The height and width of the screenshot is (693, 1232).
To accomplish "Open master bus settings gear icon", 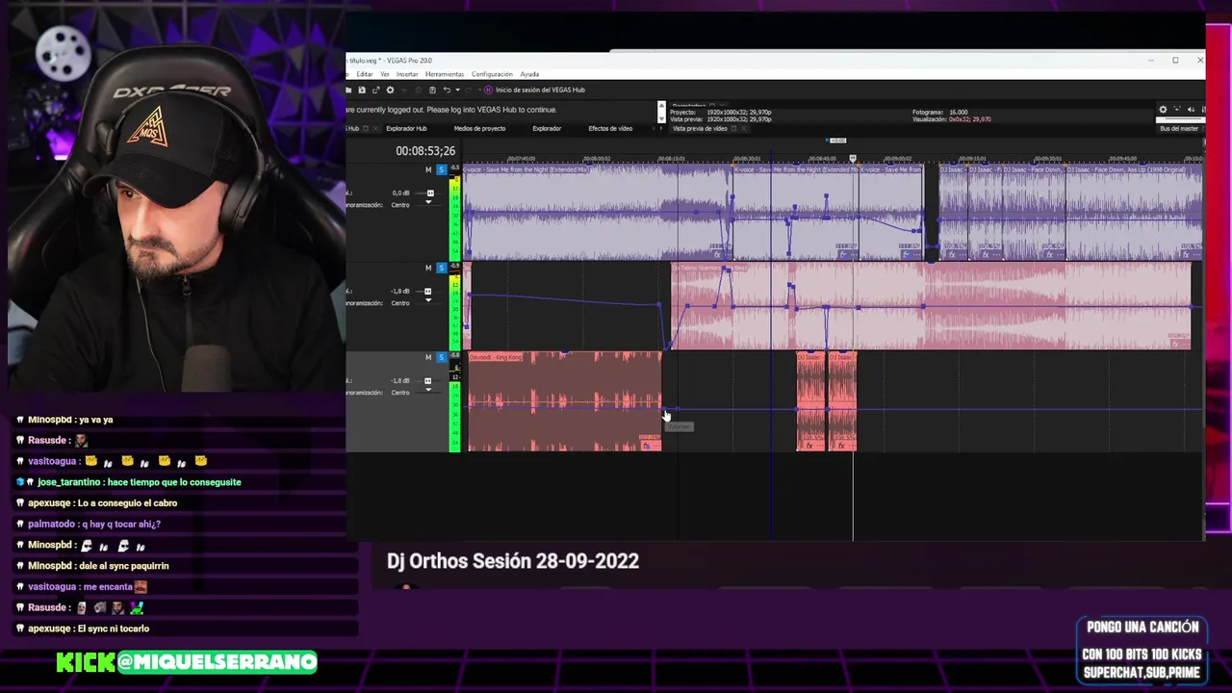I will pyautogui.click(x=1163, y=110).
